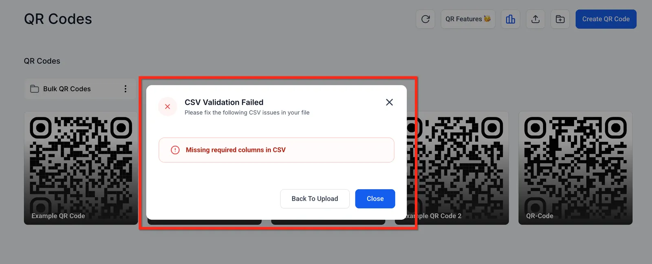Click the red X error icon in the dialog
The width and height of the screenshot is (652, 264).
[167, 106]
